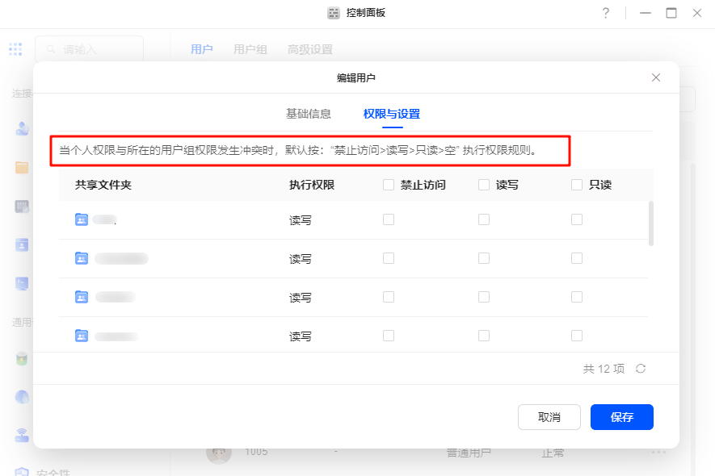The width and height of the screenshot is (715, 476).
Task: Click the first shared folder icon
Action: click(x=82, y=219)
